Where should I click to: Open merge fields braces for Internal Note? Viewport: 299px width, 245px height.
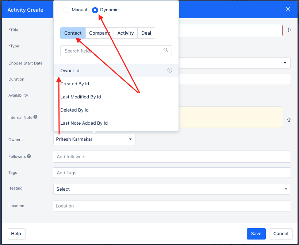(x=289, y=120)
